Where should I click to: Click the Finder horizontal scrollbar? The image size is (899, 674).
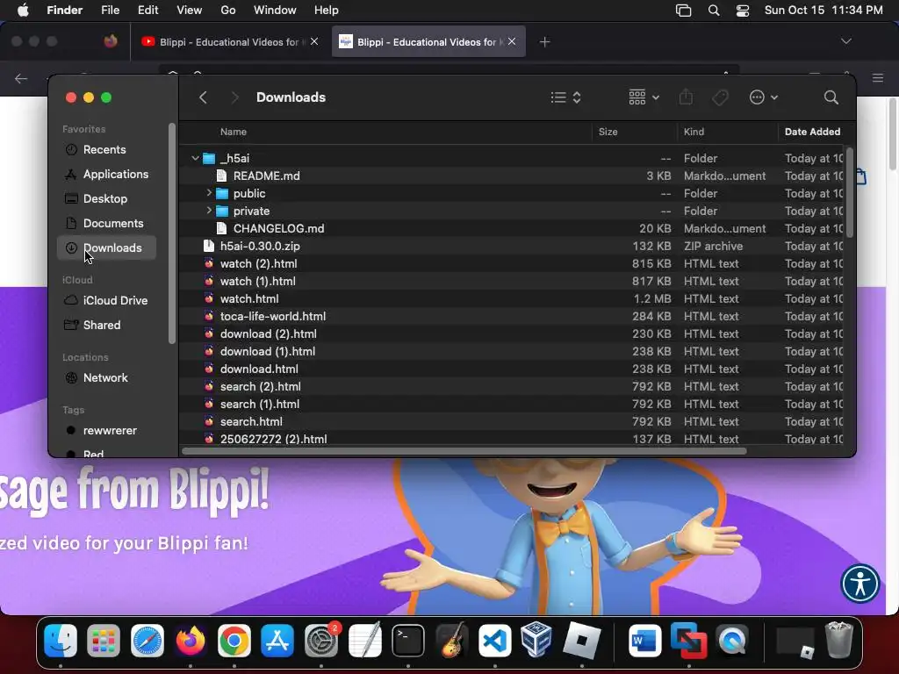point(464,451)
